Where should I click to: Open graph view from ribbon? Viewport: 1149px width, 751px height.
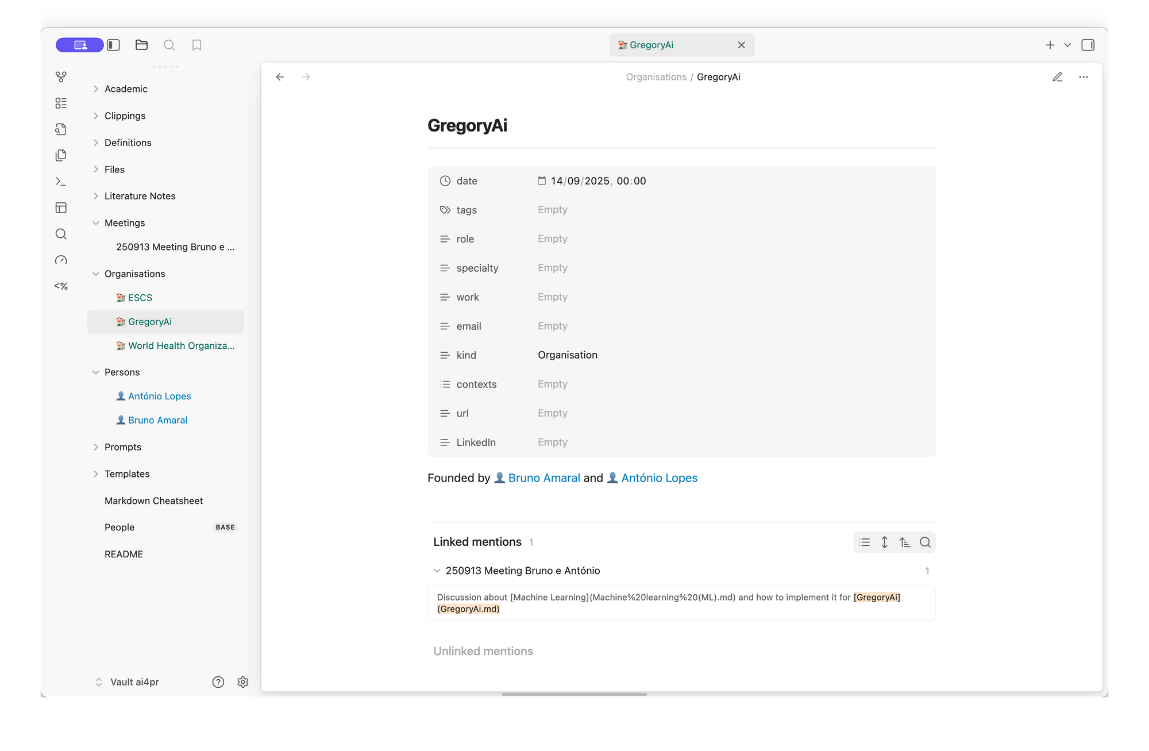(x=61, y=76)
